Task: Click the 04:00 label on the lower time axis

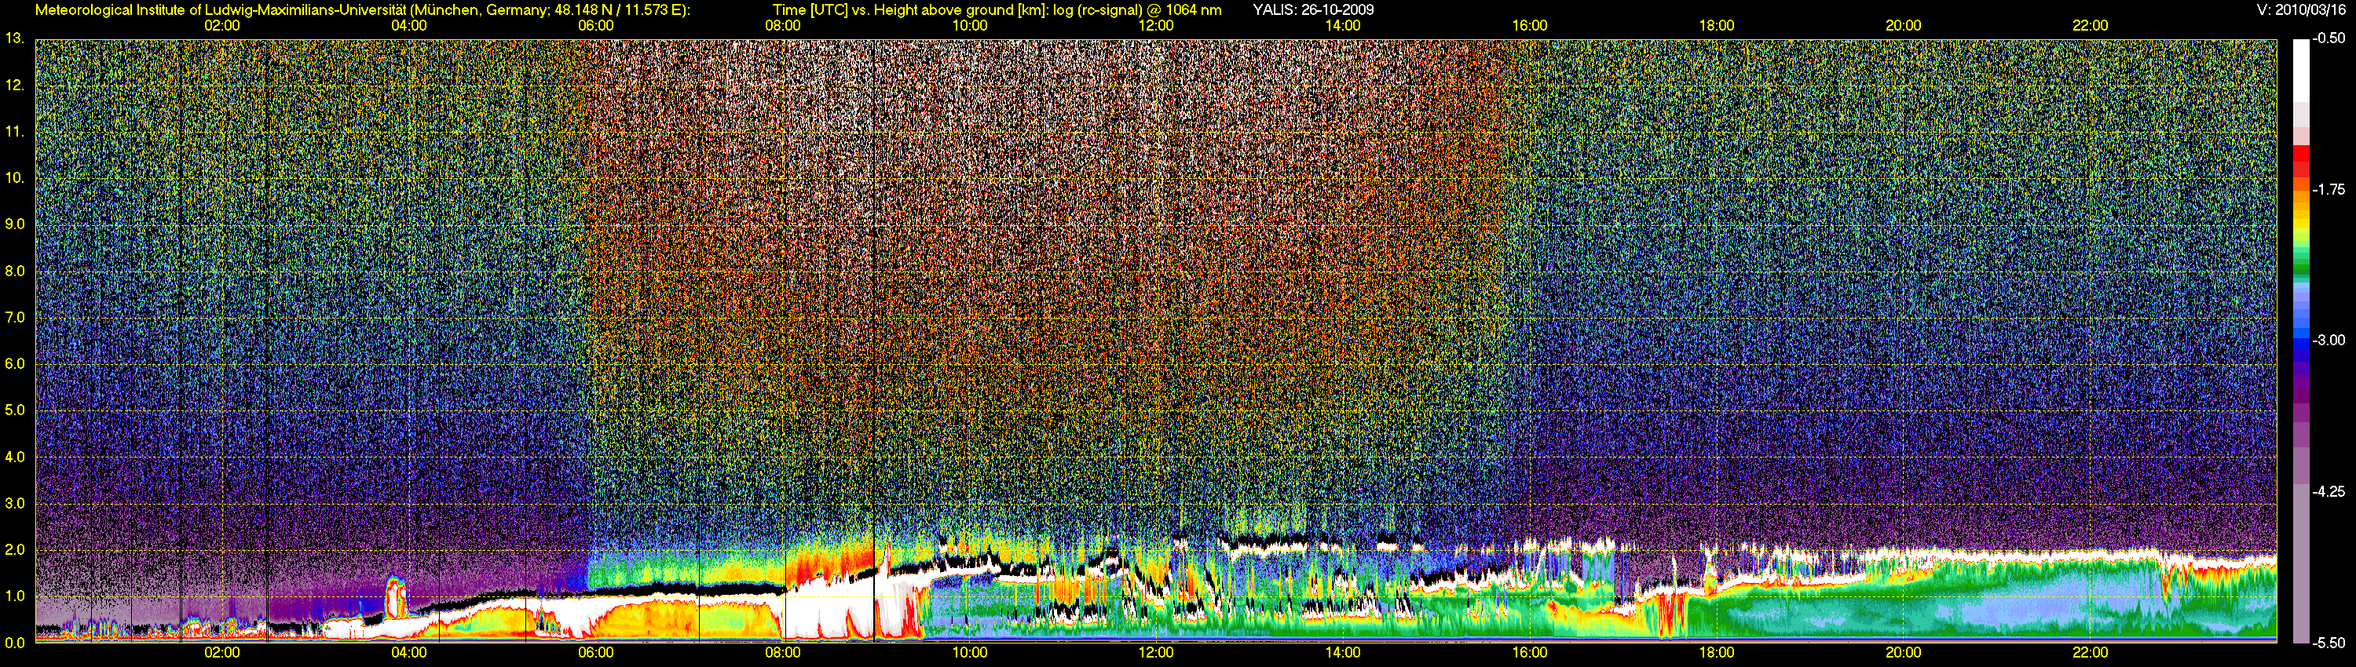Action: click(409, 652)
